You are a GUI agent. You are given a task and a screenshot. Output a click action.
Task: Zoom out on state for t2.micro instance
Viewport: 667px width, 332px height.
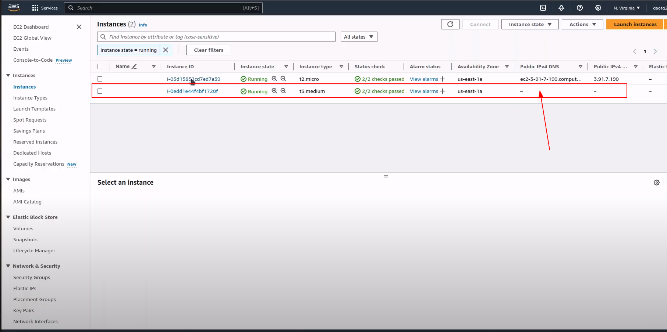283,79
